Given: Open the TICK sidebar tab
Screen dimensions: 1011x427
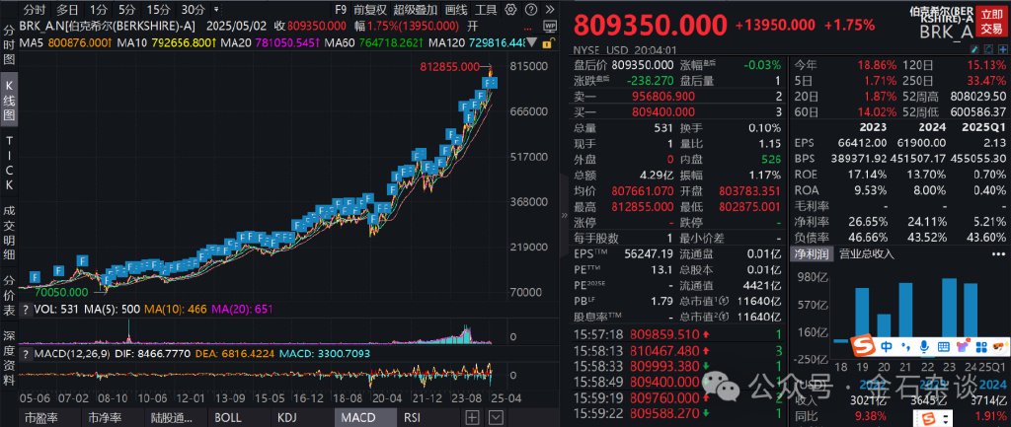Looking at the screenshot, I should (9, 164).
